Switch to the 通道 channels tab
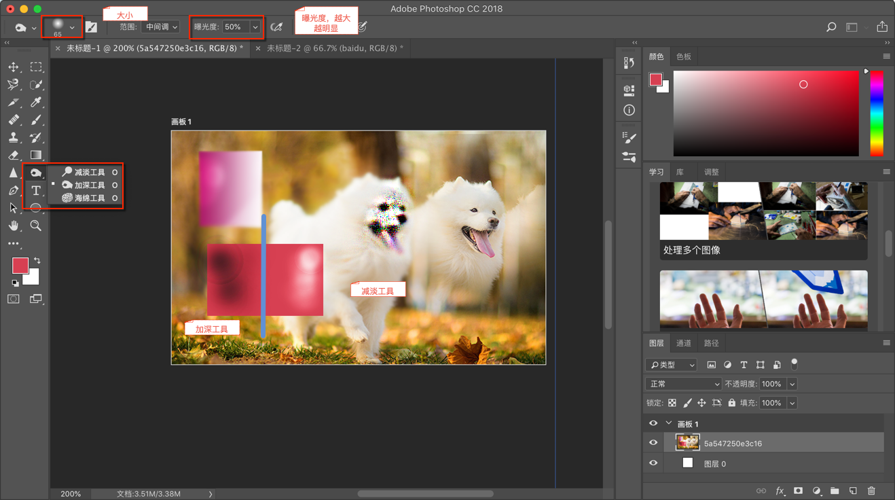 tap(683, 343)
